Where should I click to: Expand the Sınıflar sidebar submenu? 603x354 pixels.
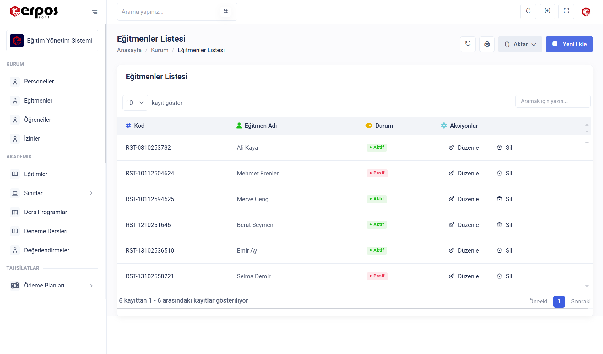point(91,193)
